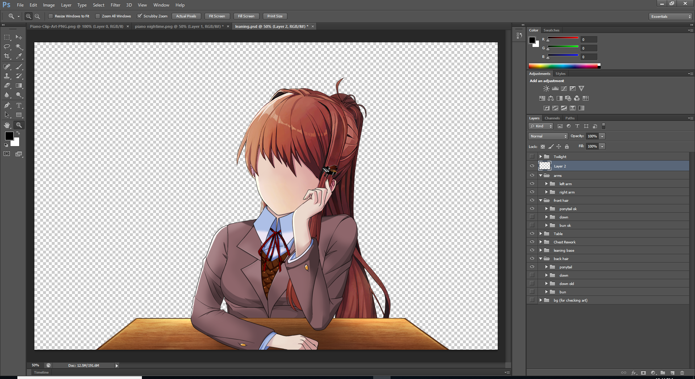
Task: Open the Timeline panel tab
Action: [x=41, y=372]
